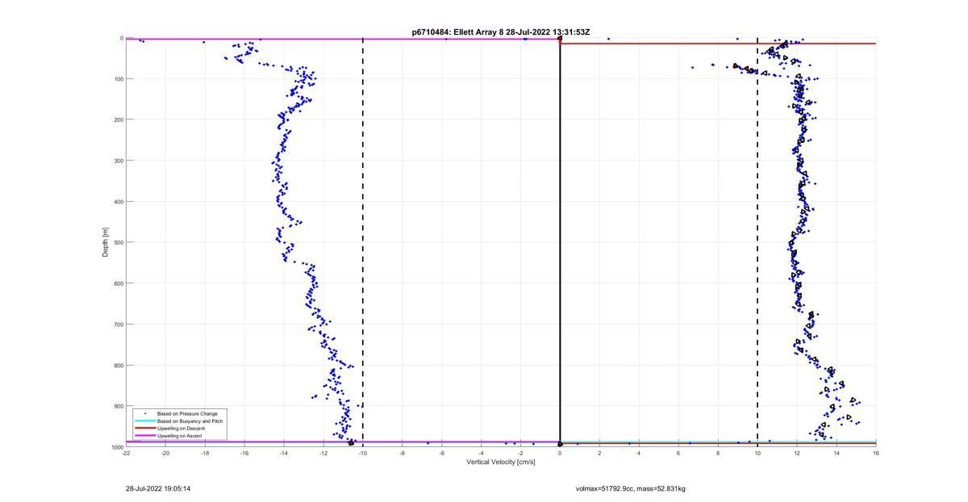This screenshot has width=968, height=502.
Task: Click the dark red line sample in legend
Action: point(145,429)
